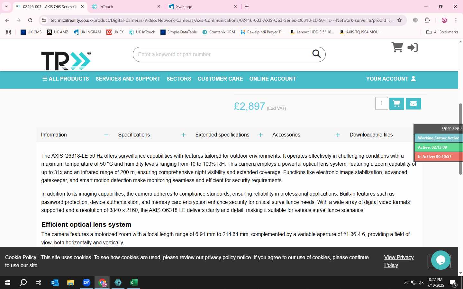Open the ONLINE ACCOUNT menu
The width and height of the screenshot is (463, 289).
[273, 79]
